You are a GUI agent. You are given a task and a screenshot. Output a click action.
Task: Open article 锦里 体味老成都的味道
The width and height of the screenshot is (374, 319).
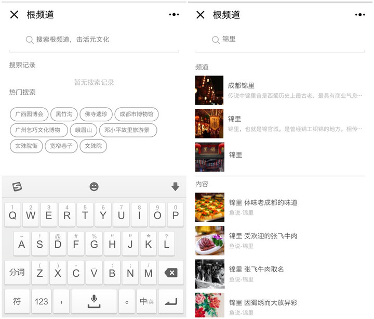point(280,207)
